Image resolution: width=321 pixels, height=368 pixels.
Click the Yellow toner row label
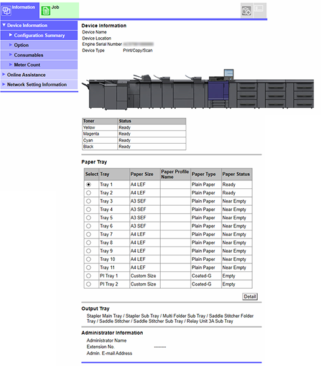[89, 128]
